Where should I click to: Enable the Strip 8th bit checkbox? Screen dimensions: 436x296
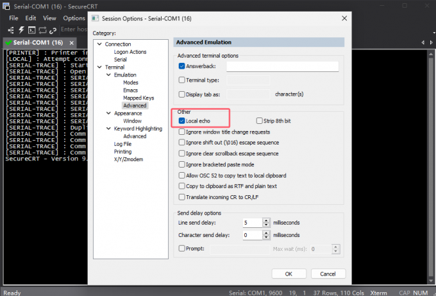[260, 121]
